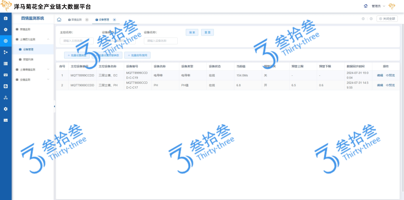The height and width of the screenshot is (200, 404).
Task: Click the 四情监测系统 sidebar title
Action: coord(32,18)
